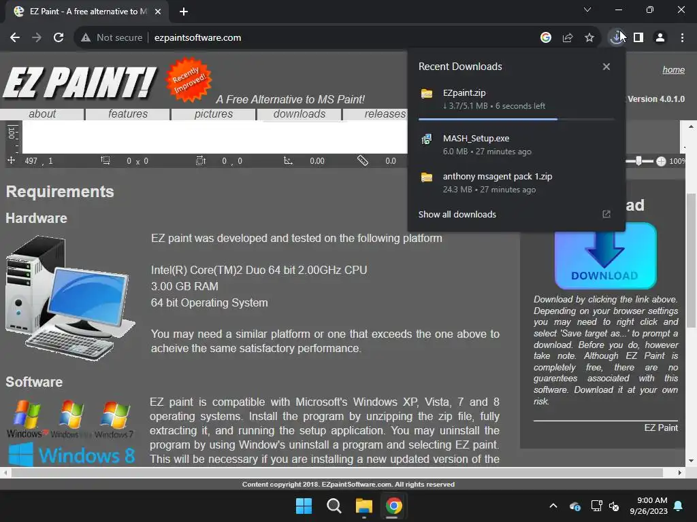The width and height of the screenshot is (697, 522).
Task: Click the page scroll down arrow
Action: click(691, 461)
